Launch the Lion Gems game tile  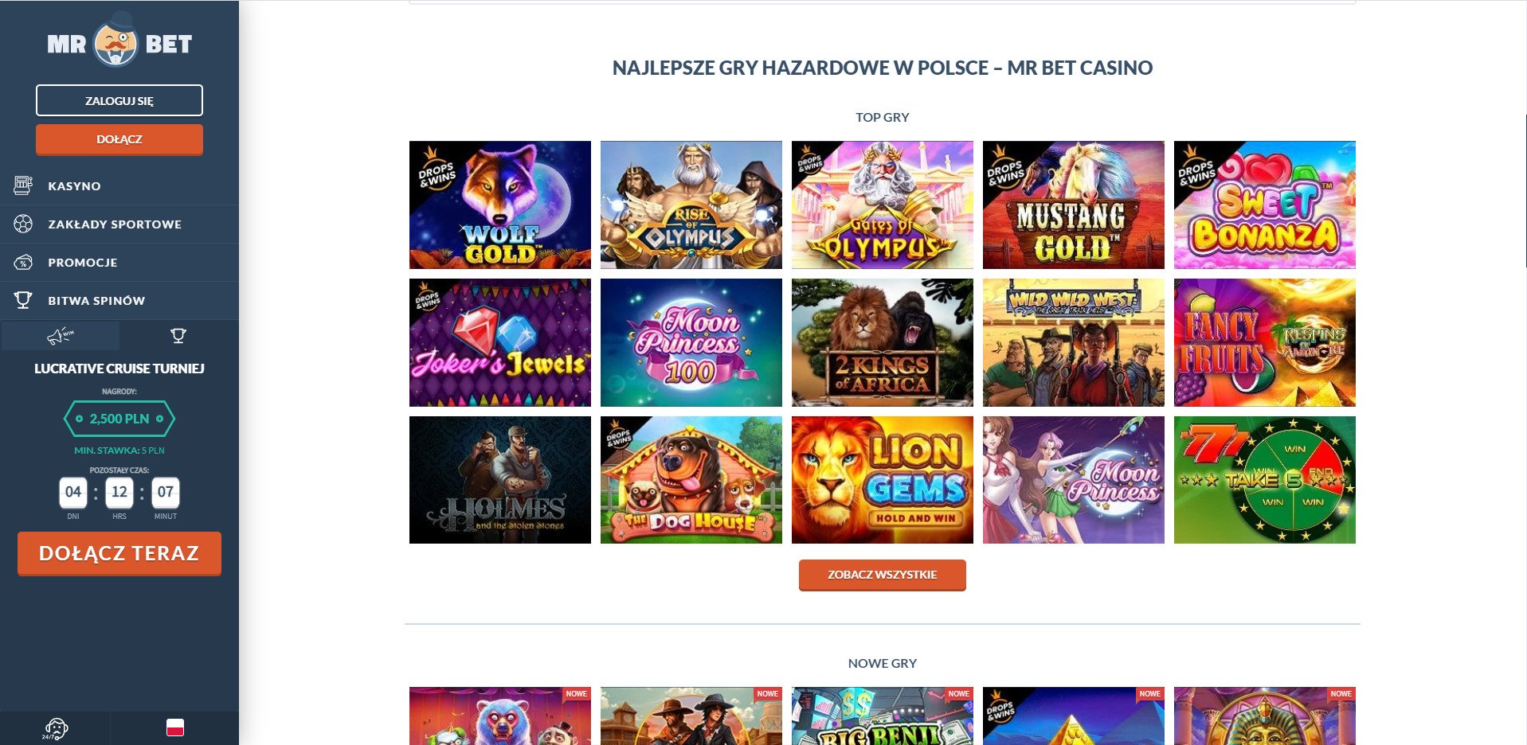(883, 480)
